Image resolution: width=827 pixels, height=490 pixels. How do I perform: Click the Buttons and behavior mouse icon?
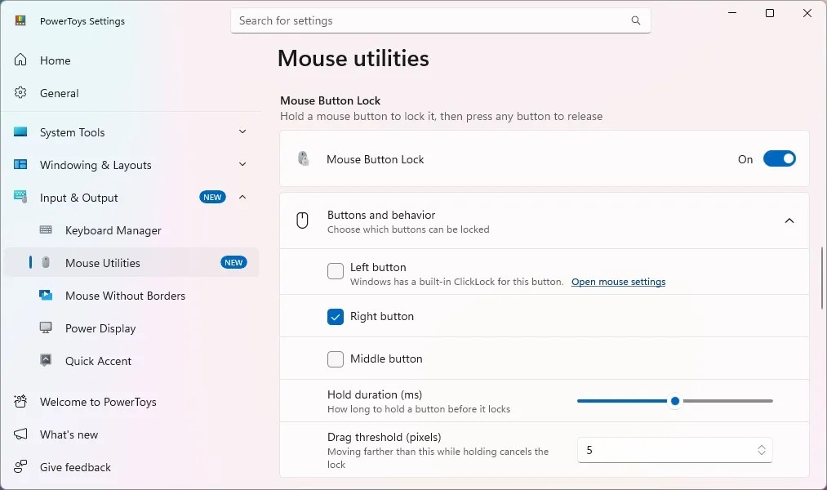coord(302,220)
